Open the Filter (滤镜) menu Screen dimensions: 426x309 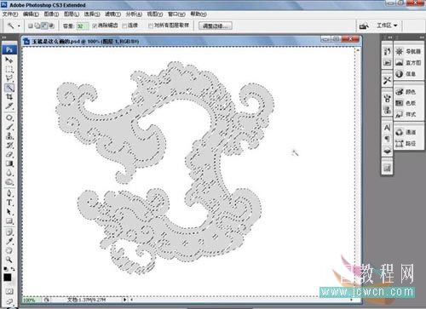pyautogui.click(x=112, y=14)
